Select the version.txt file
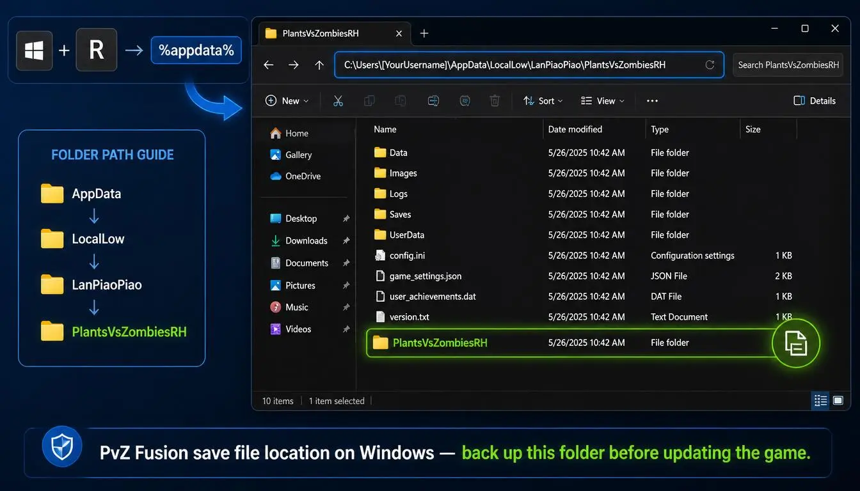The width and height of the screenshot is (860, 491). pyautogui.click(x=582, y=316)
